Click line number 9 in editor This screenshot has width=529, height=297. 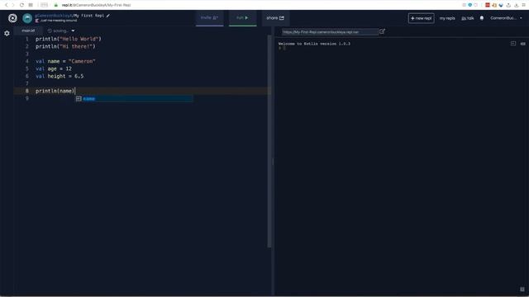(27, 98)
